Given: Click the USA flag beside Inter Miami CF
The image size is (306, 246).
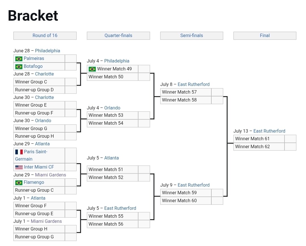Looking at the screenshot, I should 19,167.
